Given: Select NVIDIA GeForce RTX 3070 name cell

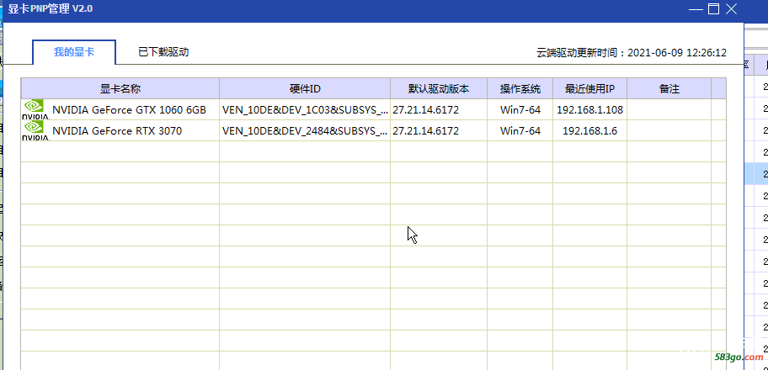Looking at the screenshot, I should tap(120, 130).
